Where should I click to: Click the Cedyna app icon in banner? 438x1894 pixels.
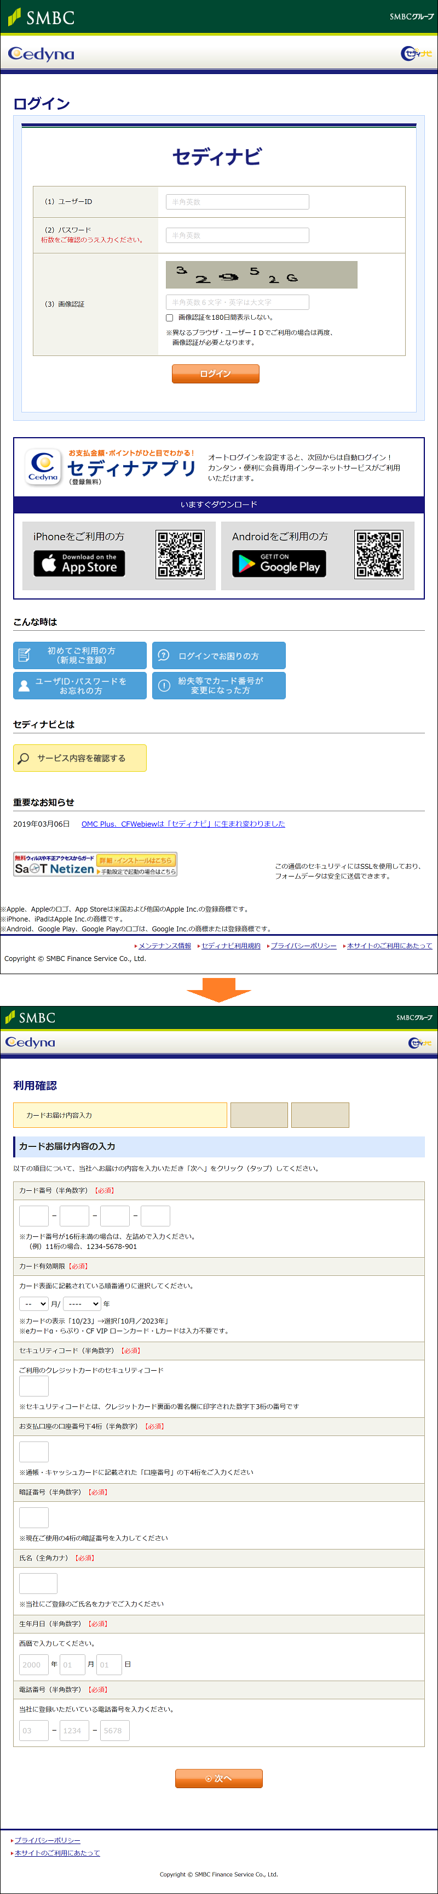point(43,466)
